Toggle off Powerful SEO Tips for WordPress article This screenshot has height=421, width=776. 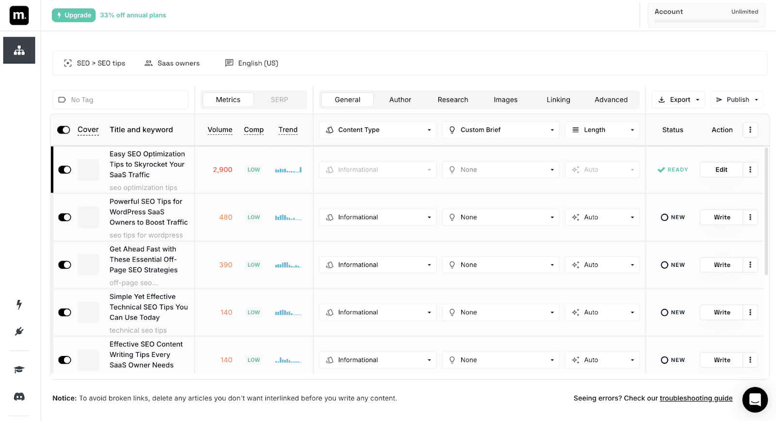(x=65, y=217)
